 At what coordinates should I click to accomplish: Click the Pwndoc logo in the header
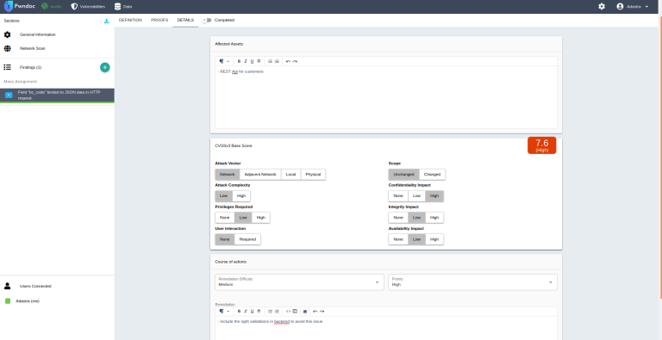pos(19,6)
